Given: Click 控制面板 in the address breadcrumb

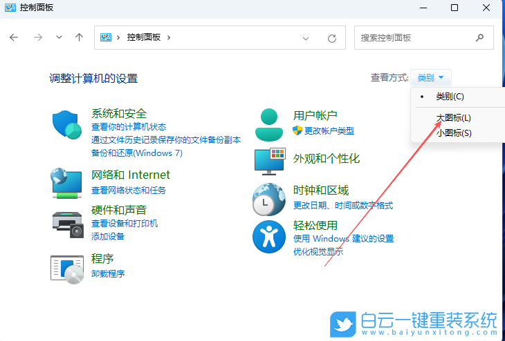Looking at the screenshot, I should pyautogui.click(x=144, y=37).
